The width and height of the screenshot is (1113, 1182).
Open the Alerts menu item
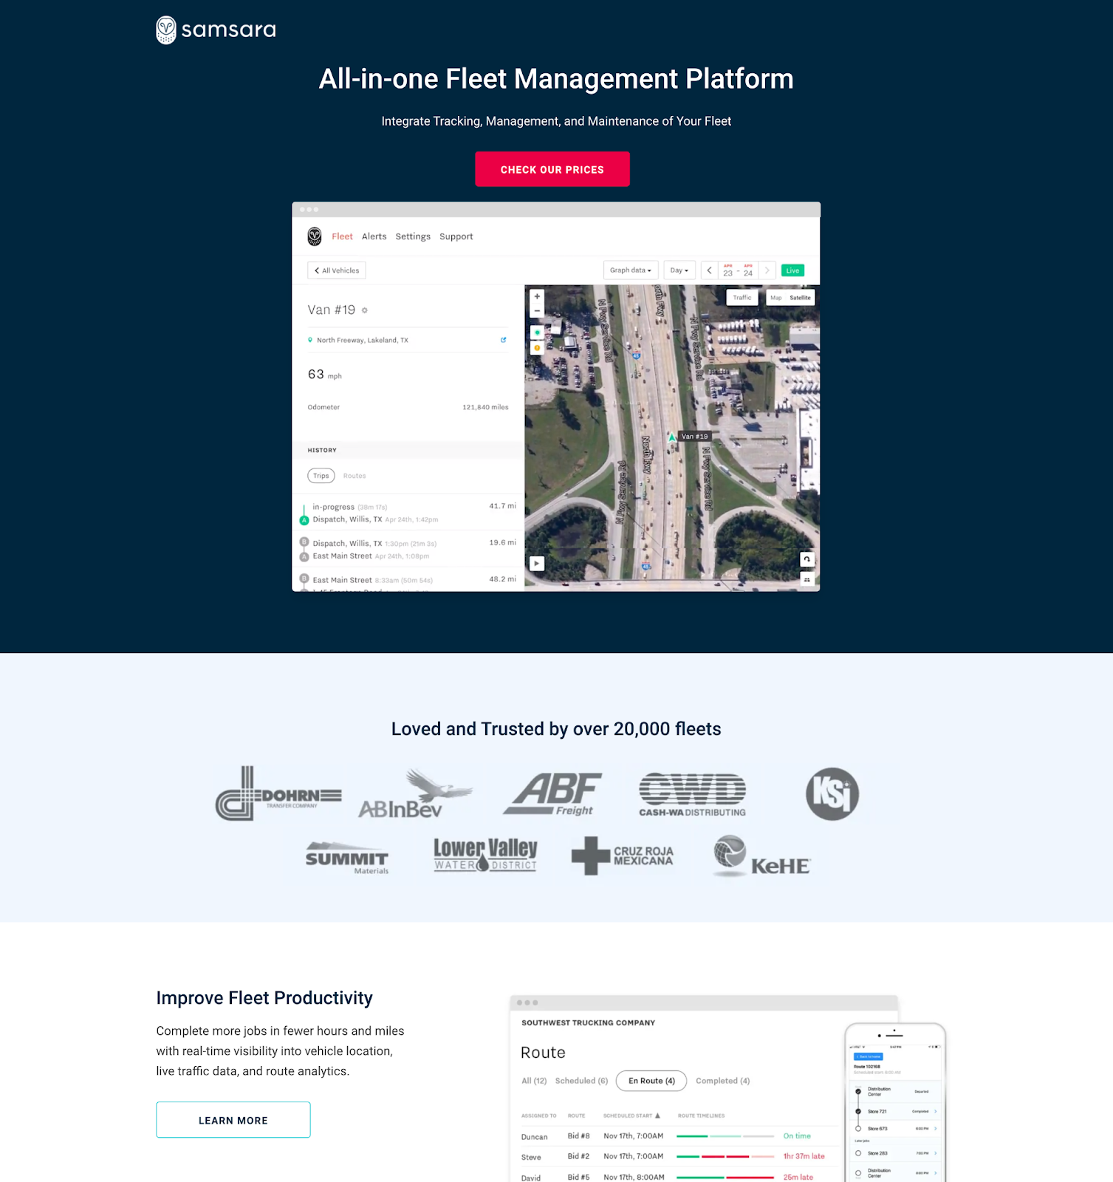[x=374, y=236]
